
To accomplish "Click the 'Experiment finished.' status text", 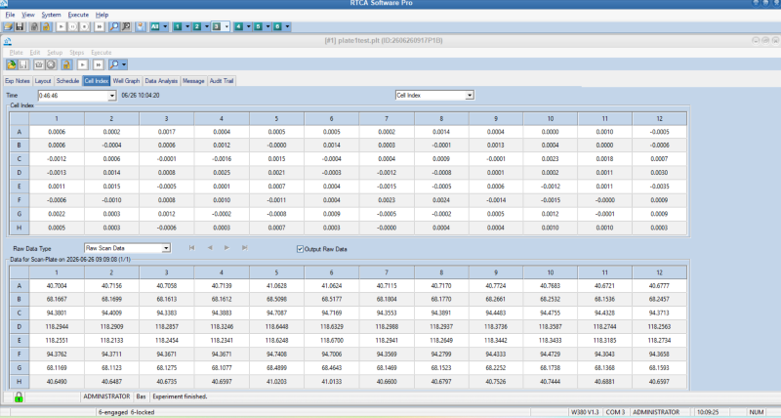I will (180, 397).
